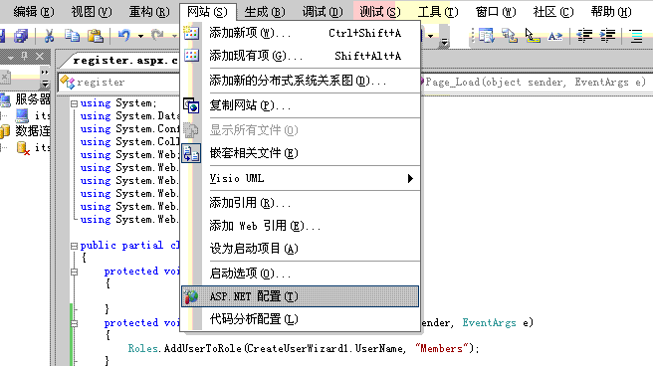The width and height of the screenshot is (653, 366).
Task: Close the open 网站(S) menu header
Action: [207, 12]
